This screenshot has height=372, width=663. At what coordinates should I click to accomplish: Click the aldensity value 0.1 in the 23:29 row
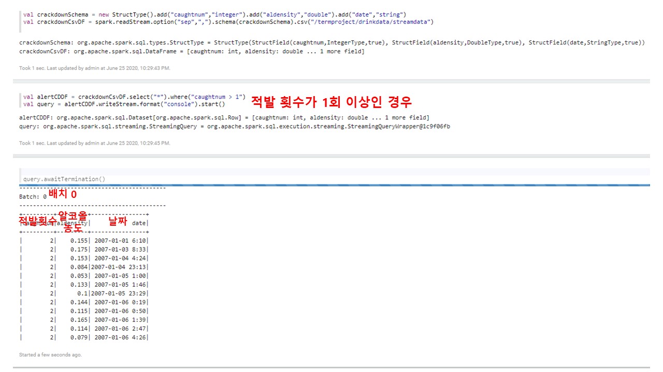coord(82,293)
